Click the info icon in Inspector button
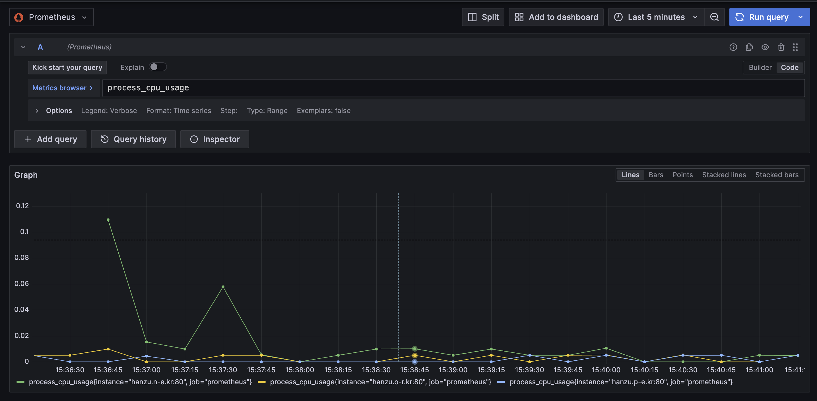The width and height of the screenshot is (817, 401). coord(194,139)
